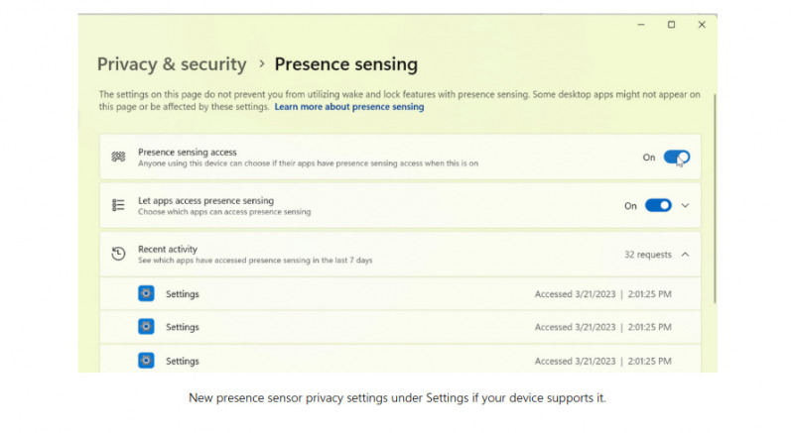Maximize the Settings window

coord(671,24)
